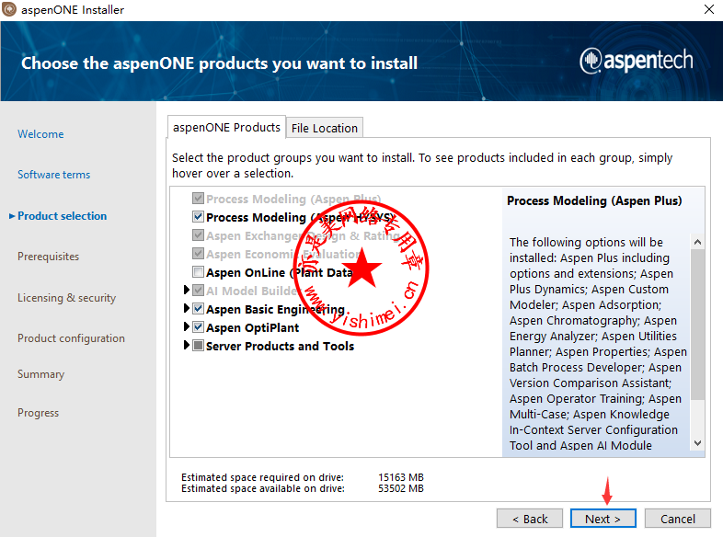Screen dimensions: 723x537
Task: Select the Aspen OptiPlant label
Action: [253, 327]
